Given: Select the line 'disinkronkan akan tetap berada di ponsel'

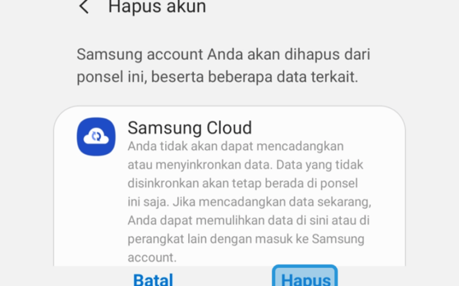Looking at the screenshot, I should click(x=243, y=183).
